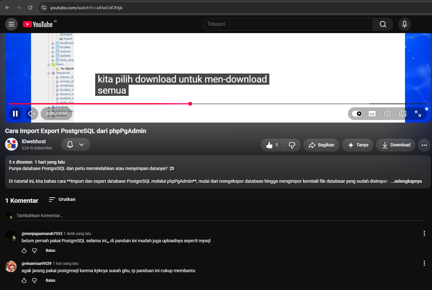
Task: Dislike the video with thumbs down
Action: [292, 145]
